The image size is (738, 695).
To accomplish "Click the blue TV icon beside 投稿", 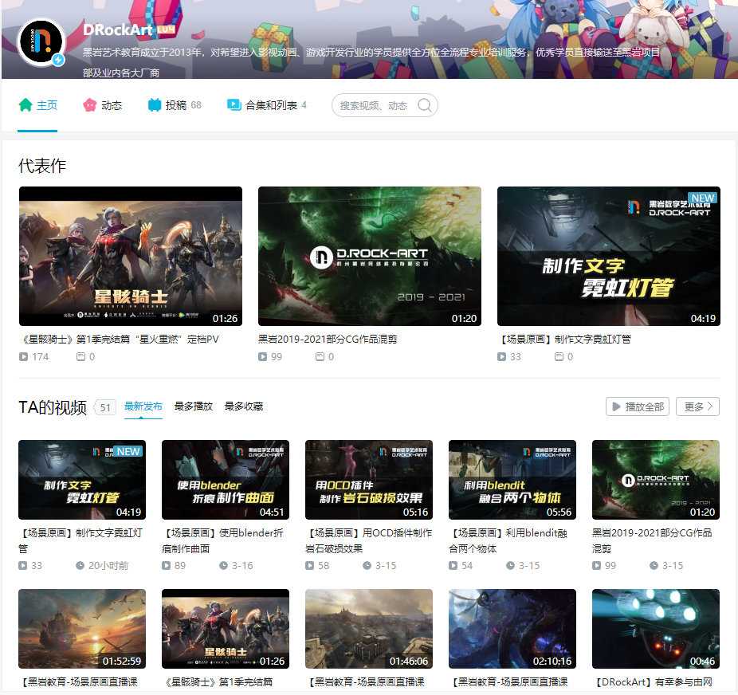I will [x=154, y=105].
